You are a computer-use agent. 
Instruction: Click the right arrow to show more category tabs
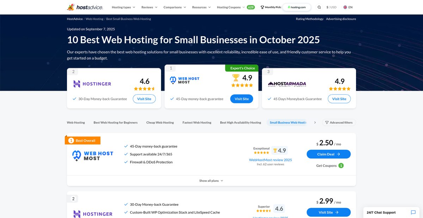315,122
